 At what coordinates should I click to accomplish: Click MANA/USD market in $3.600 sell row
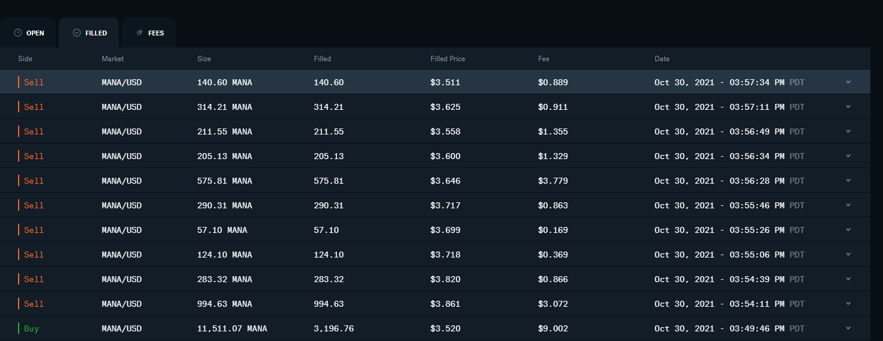click(x=121, y=156)
